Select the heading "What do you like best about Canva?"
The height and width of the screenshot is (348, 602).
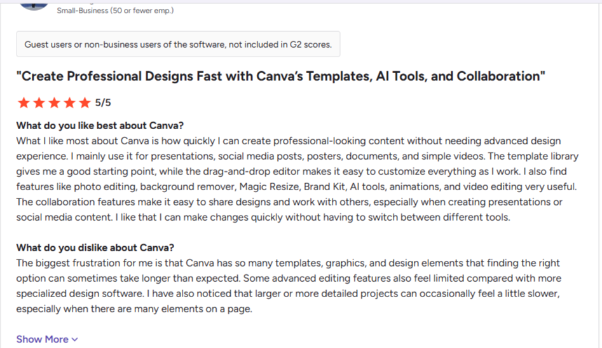[100, 125]
